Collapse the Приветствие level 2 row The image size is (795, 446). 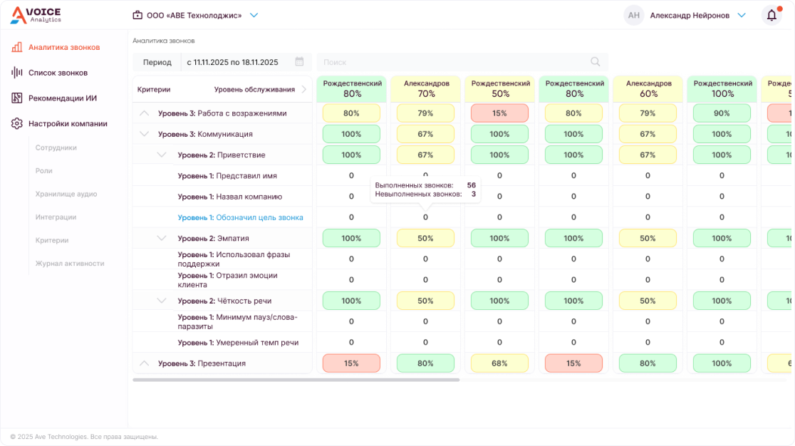point(162,155)
